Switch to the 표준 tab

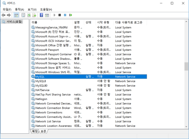(x=43, y=131)
